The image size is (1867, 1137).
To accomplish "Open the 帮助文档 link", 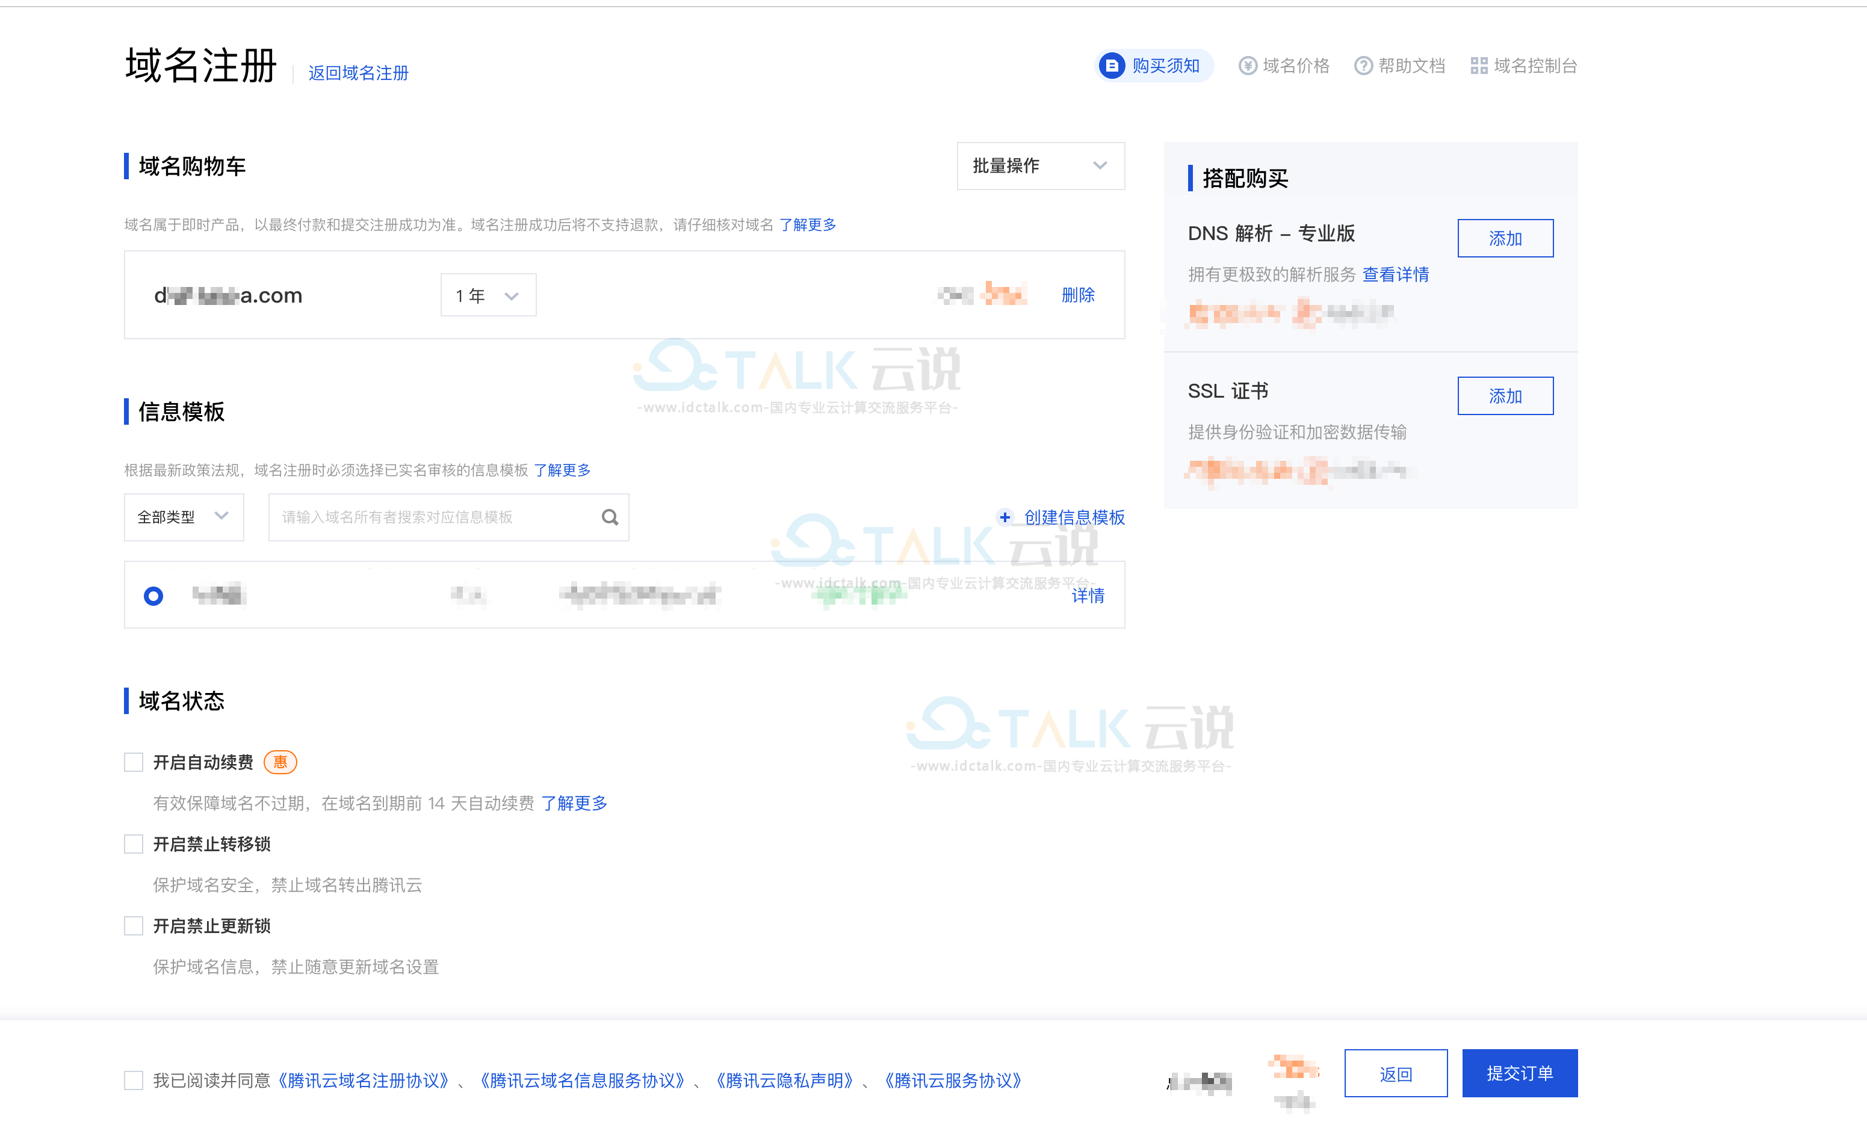I will coord(1400,66).
